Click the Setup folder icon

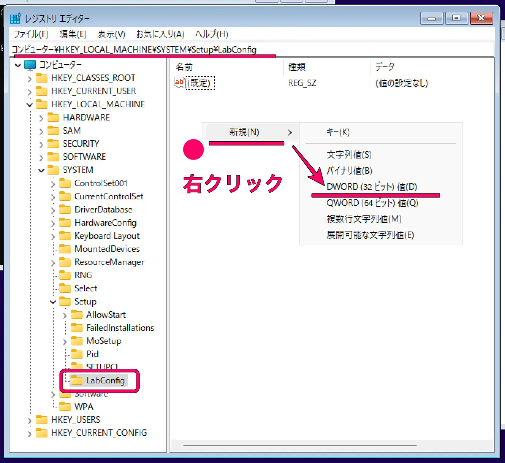click(65, 301)
